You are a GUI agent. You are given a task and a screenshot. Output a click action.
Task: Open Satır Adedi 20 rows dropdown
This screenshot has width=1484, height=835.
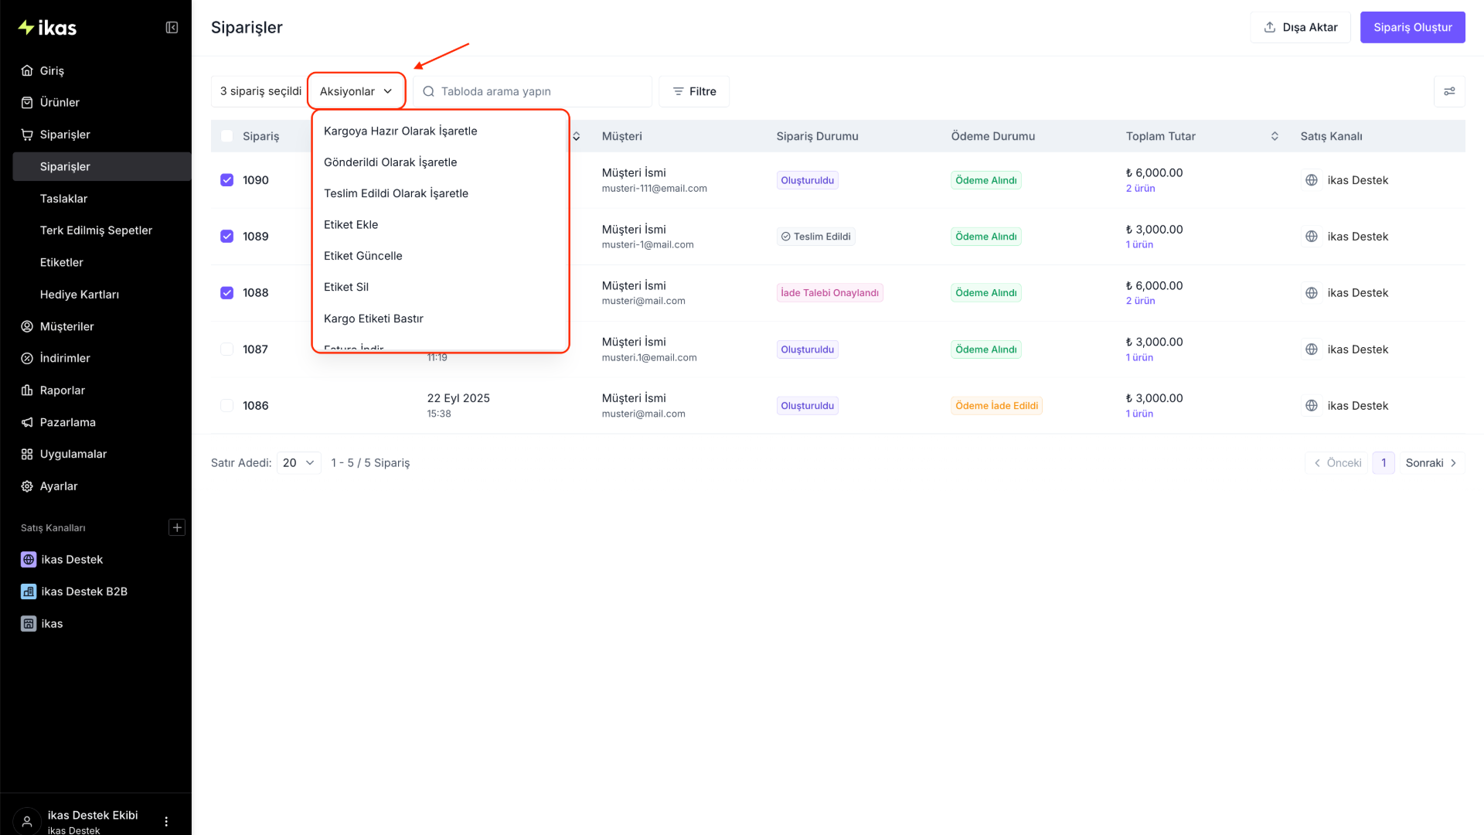(x=298, y=463)
